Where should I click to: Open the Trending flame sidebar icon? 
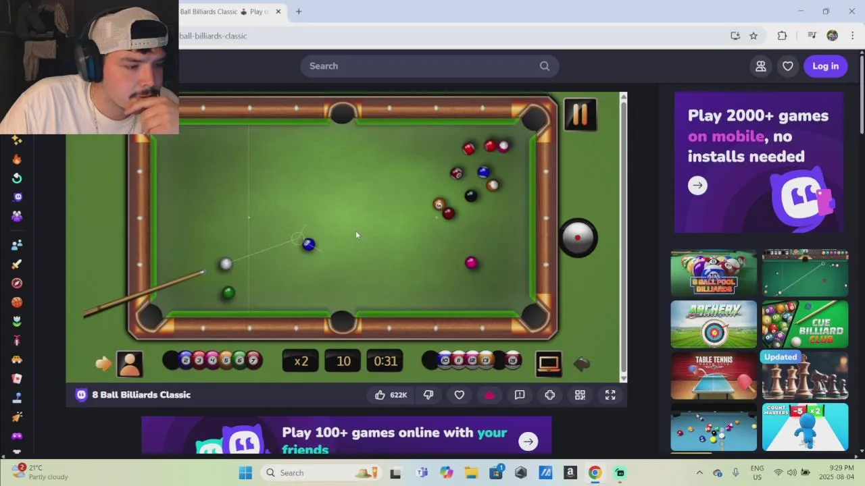click(x=17, y=159)
